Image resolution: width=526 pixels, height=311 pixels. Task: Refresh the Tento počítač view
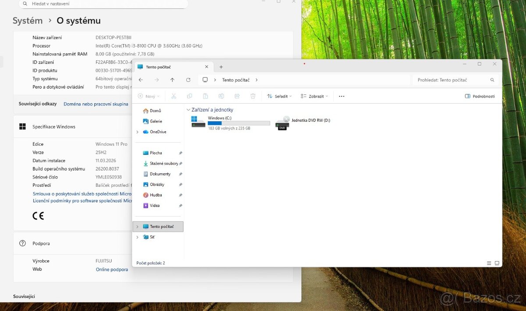pyautogui.click(x=188, y=80)
